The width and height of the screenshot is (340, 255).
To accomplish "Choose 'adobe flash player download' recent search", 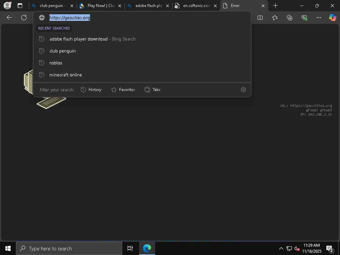I will 142,39.
